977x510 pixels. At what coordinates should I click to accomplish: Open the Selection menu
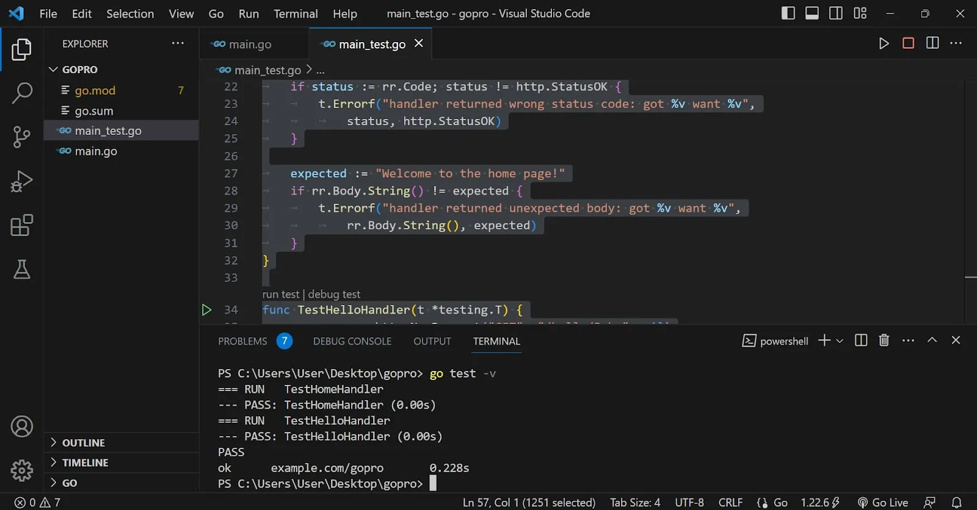click(130, 13)
